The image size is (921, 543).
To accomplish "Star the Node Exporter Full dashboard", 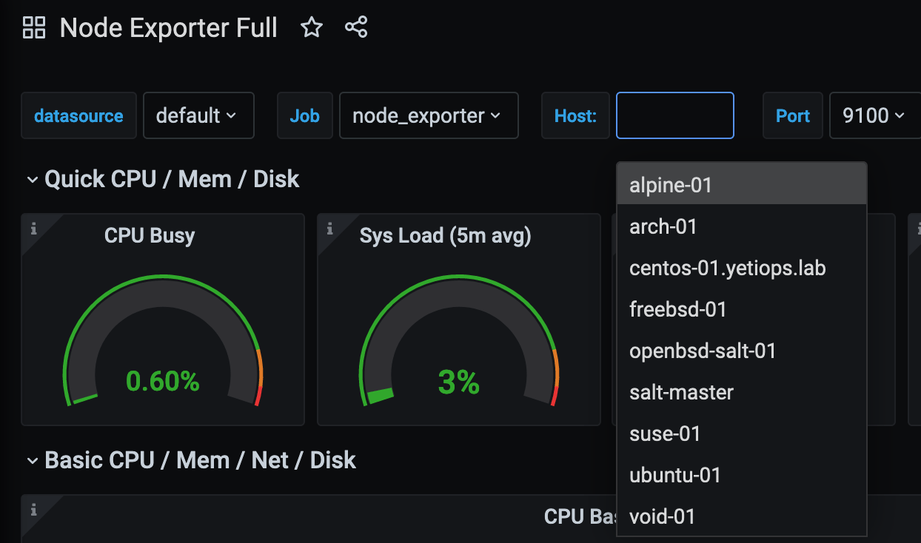I will [312, 27].
